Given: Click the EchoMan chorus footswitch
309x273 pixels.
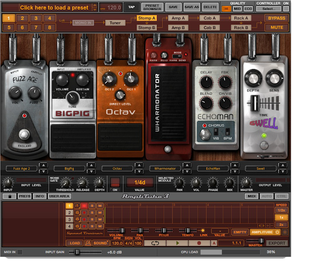Looking at the screenshot, I should coord(205,134).
